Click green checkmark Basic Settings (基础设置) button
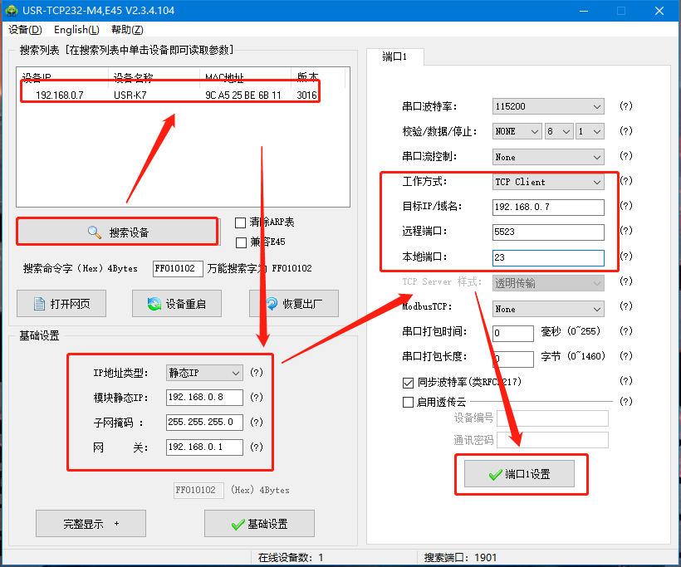The width and height of the screenshot is (681, 567). [x=259, y=524]
